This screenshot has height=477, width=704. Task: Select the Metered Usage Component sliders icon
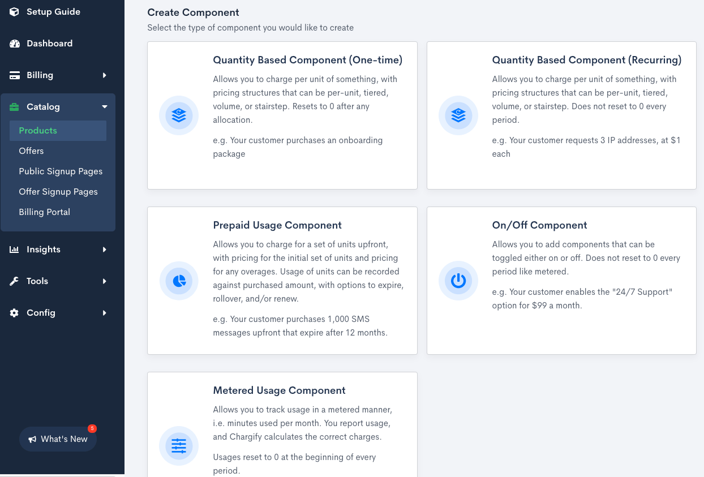pos(179,446)
